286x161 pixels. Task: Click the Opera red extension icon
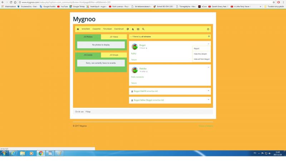point(278,2)
